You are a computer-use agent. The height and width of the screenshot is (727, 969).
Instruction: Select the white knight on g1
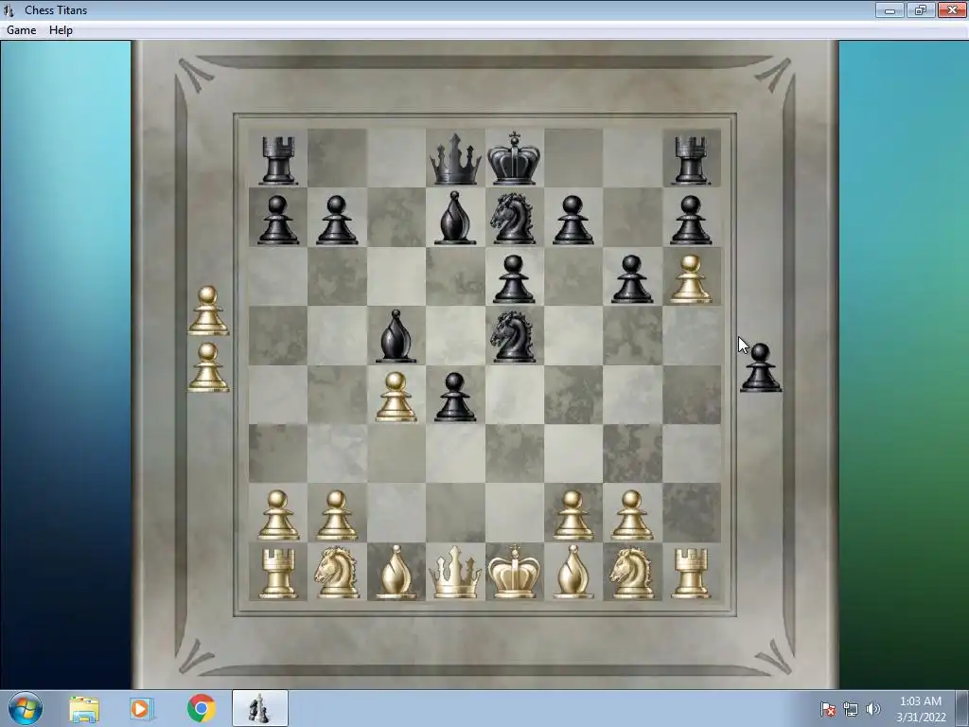[x=631, y=573]
